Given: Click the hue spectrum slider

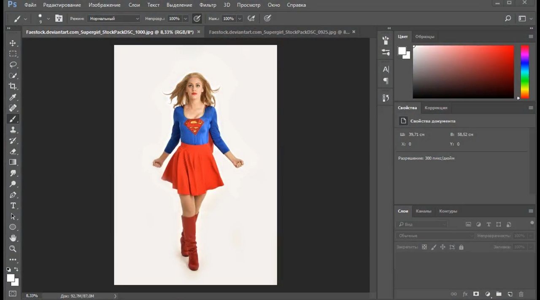Looking at the screenshot, I should point(524,72).
